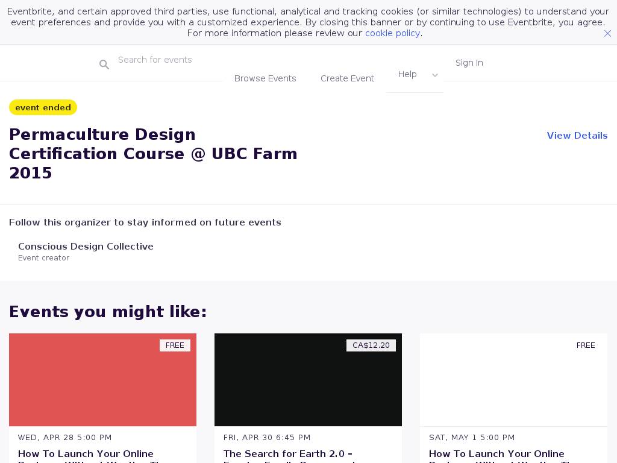Viewport: 617px width, 463px height.
Task: Open The Search for Earth 2.0 event
Action: tap(288, 454)
